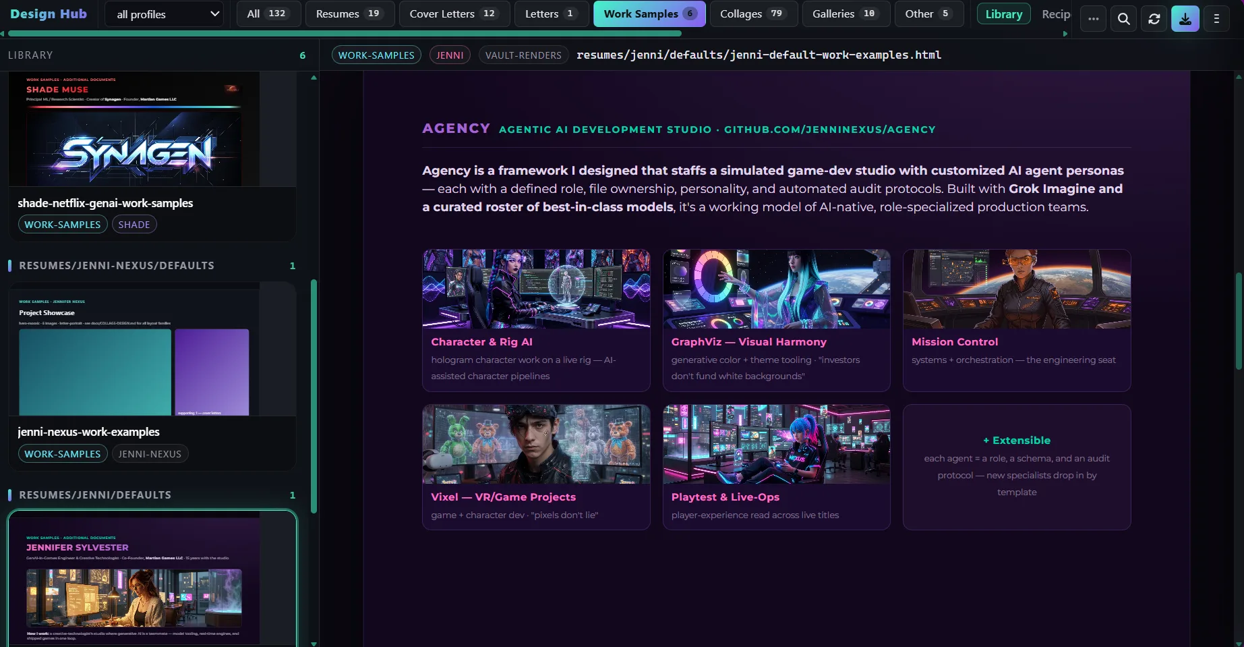
Task: Click the LIBRARY panel header
Action: click(x=30, y=55)
